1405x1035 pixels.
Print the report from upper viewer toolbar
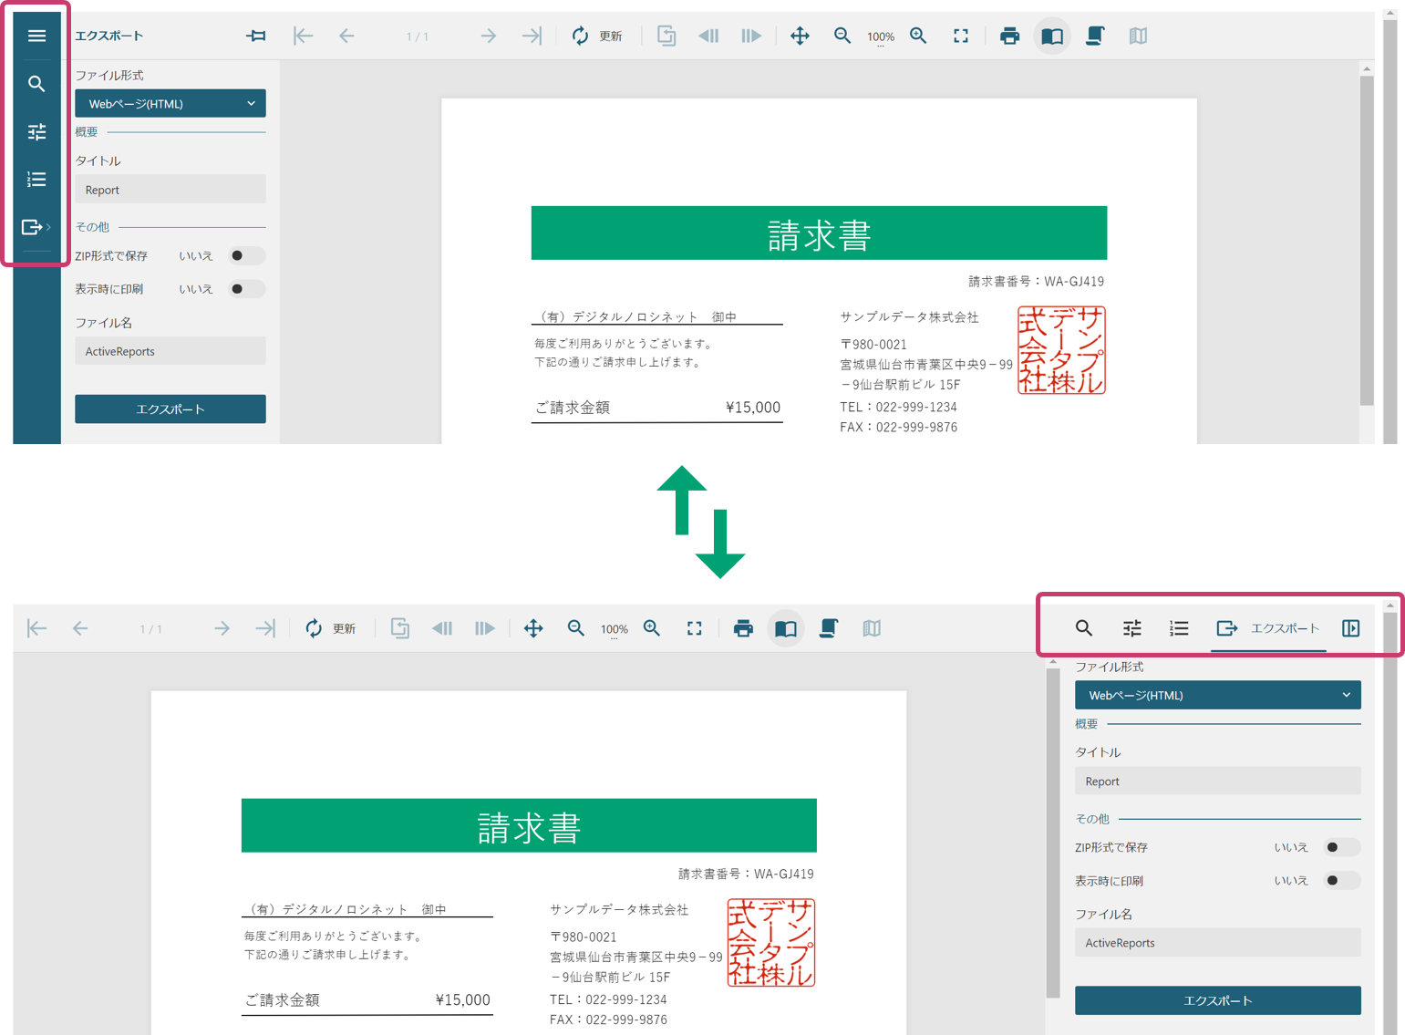tap(1009, 36)
